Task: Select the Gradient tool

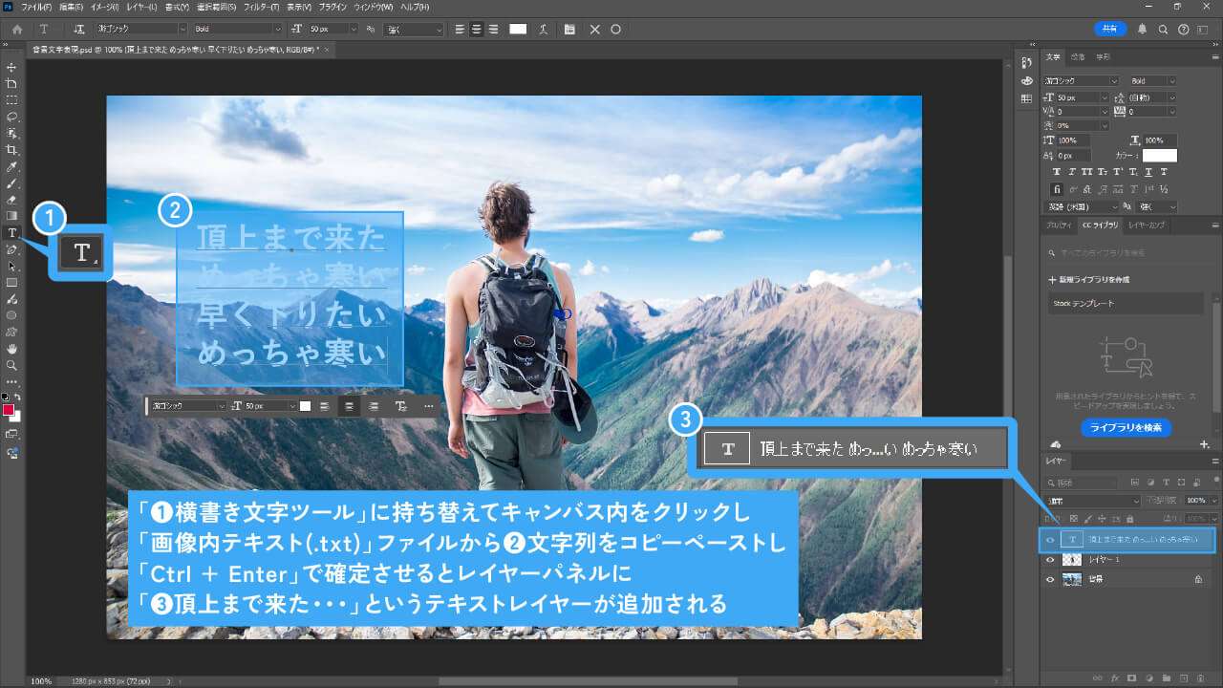Action: pyautogui.click(x=11, y=216)
